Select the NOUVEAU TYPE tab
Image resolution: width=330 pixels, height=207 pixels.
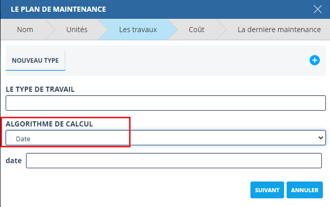pyautogui.click(x=35, y=60)
